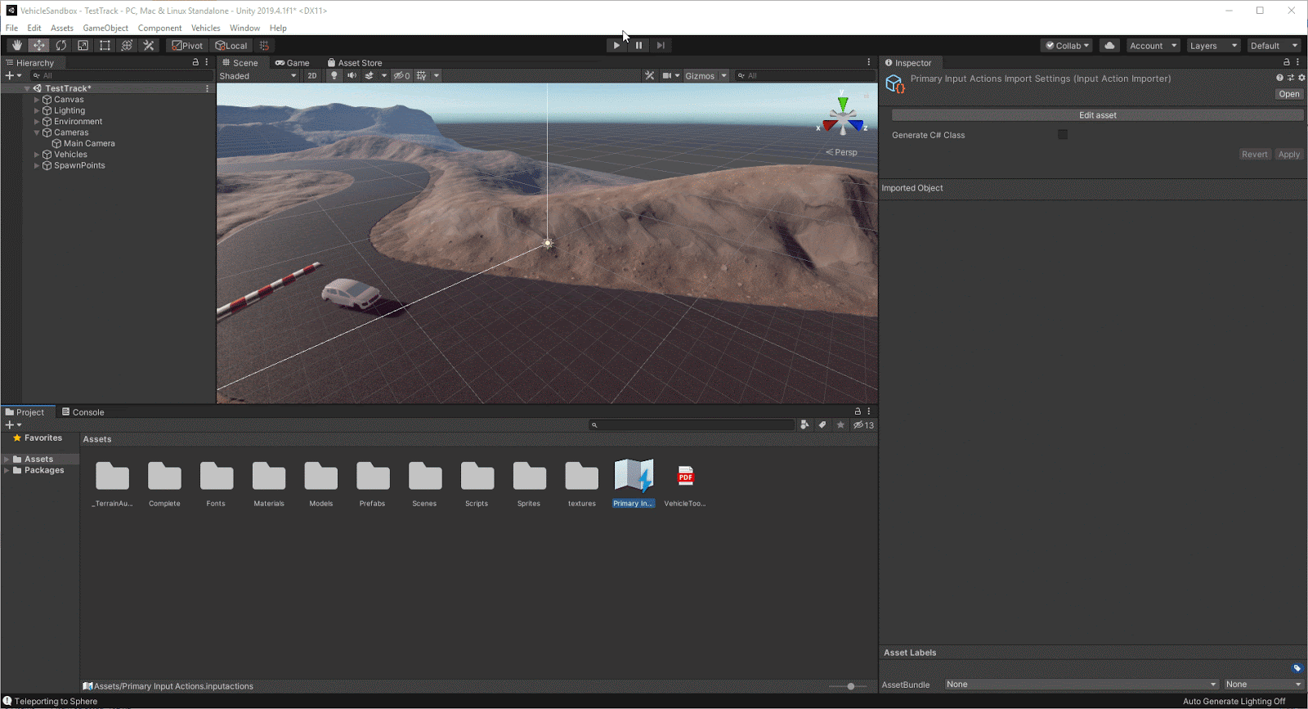Image resolution: width=1308 pixels, height=709 pixels.
Task: Toggle 2D view mode in Scene
Action: tap(311, 76)
